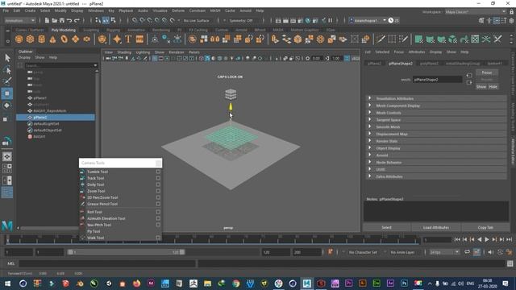Click the polygon Type (T) shelf icon

pos(128,39)
